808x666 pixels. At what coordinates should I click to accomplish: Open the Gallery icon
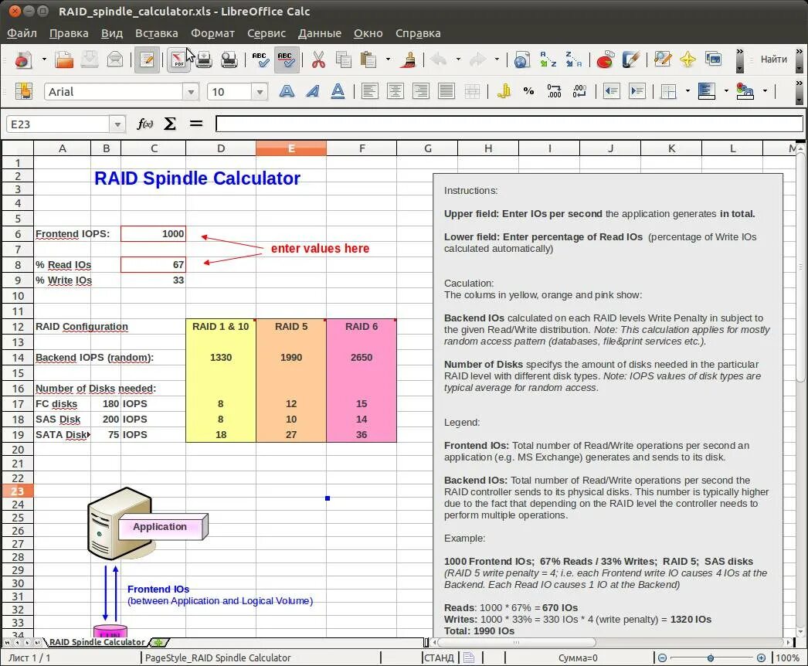[x=713, y=59]
